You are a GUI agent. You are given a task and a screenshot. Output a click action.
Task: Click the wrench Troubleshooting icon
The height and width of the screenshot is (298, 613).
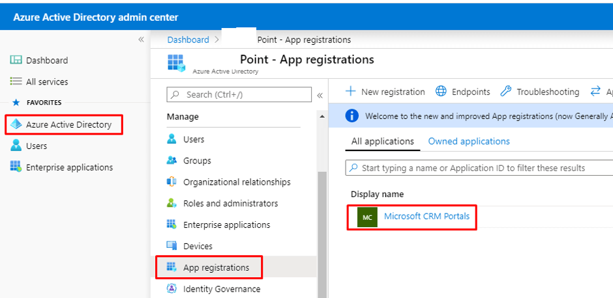click(506, 92)
